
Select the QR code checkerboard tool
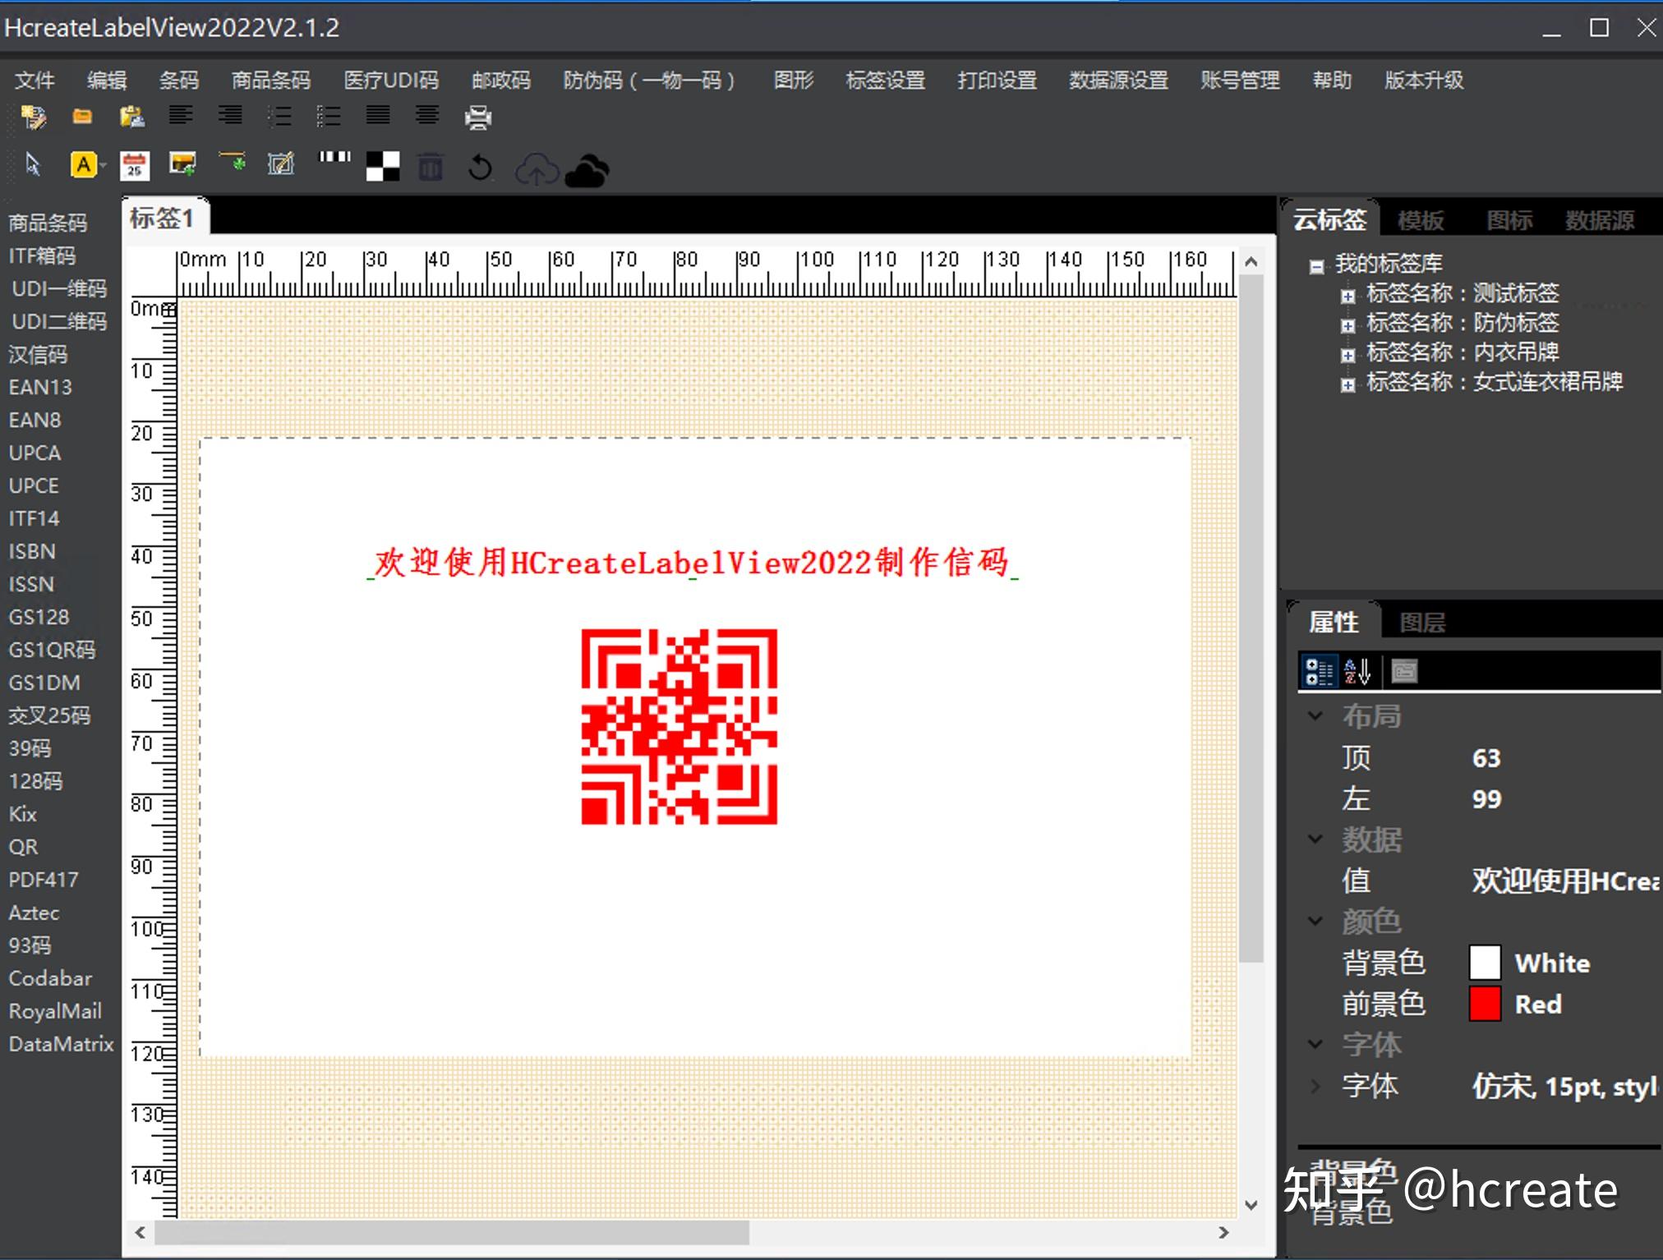click(x=383, y=166)
